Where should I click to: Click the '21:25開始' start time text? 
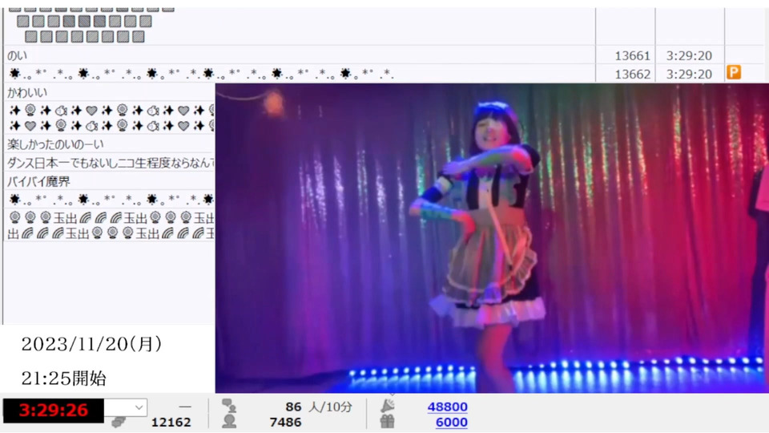(x=64, y=378)
